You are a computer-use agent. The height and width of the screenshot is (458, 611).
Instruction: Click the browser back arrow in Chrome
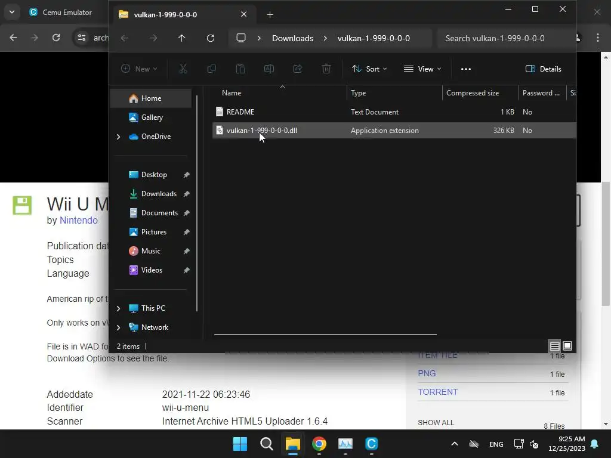[x=13, y=38]
